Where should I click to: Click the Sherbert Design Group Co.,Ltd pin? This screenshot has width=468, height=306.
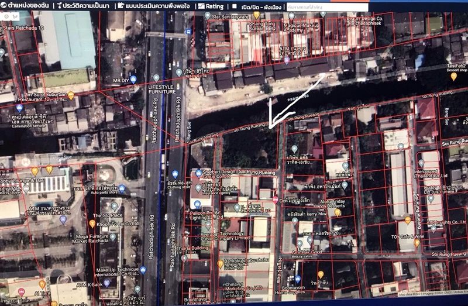pyautogui.click(x=199, y=173)
